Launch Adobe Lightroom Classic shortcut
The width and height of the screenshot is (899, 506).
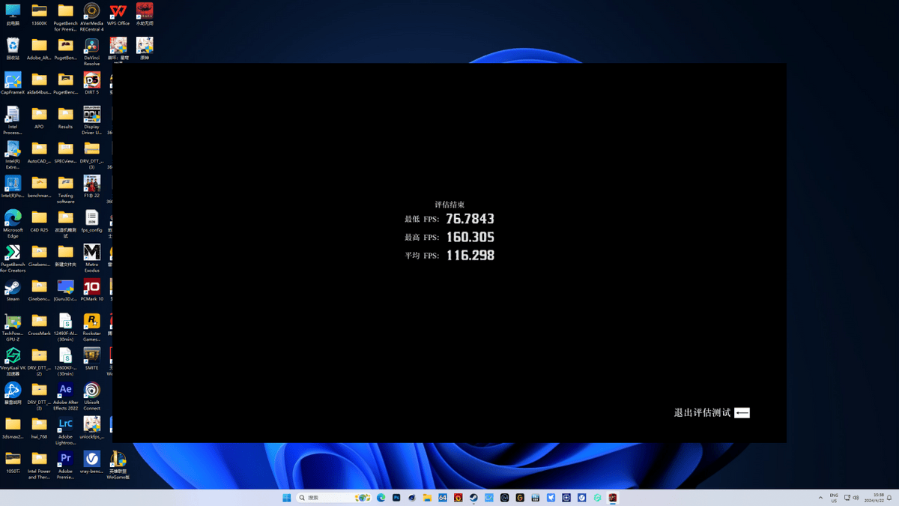click(x=65, y=430)
